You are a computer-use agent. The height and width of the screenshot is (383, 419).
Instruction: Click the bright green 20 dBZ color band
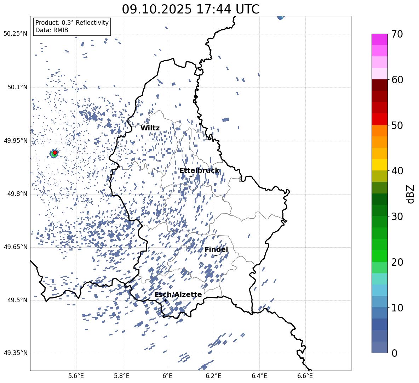pos(379,256)
